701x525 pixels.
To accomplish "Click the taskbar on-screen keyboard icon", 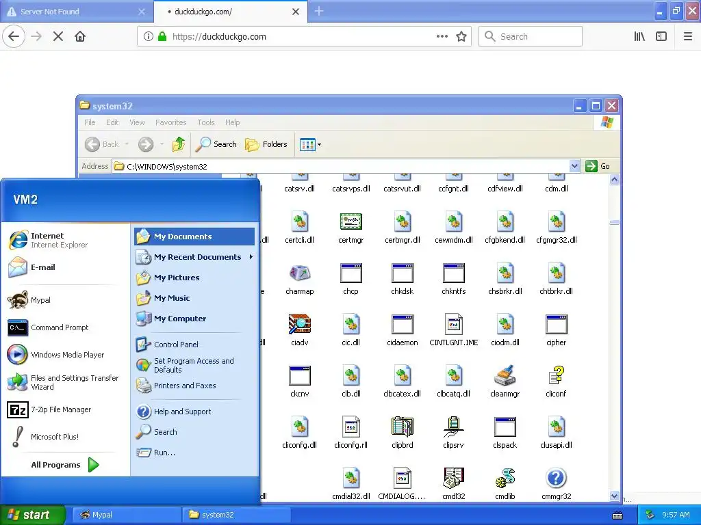I will 617,515.
